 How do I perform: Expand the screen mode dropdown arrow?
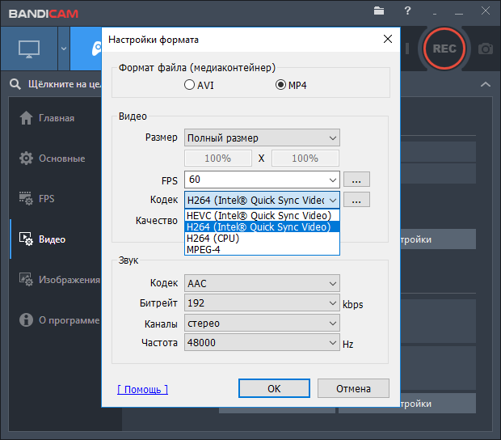tap(64, 49)
